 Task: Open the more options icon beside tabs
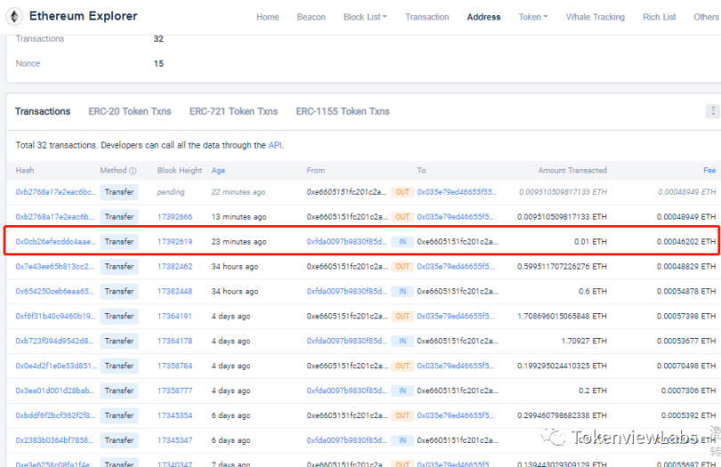point(712,111)
